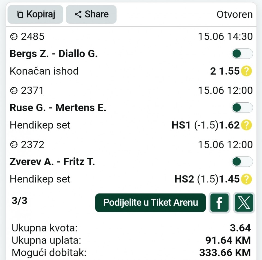Toggle switch for Zverev A. - Fritz T.
Image resolution: width=262 pixels, height=260 pixels.
(x=242, y=162)
